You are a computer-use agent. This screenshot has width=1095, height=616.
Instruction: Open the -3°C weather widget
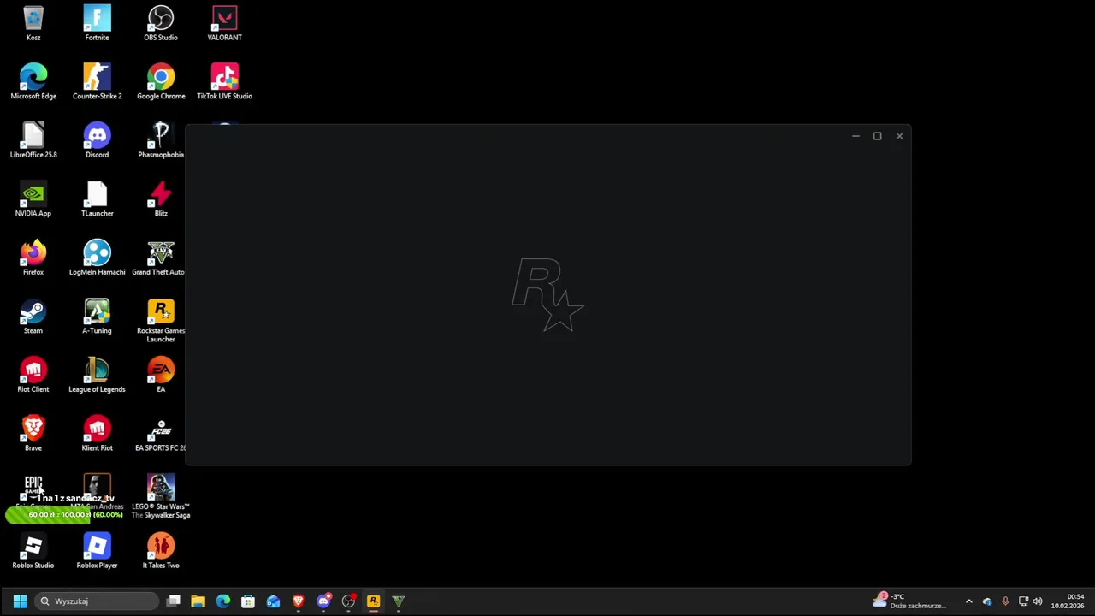(910, 601)
